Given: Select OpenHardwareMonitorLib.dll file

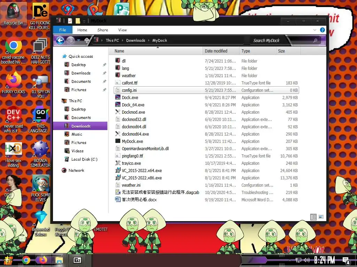Looking at the screenshot, I should [145, 149].
